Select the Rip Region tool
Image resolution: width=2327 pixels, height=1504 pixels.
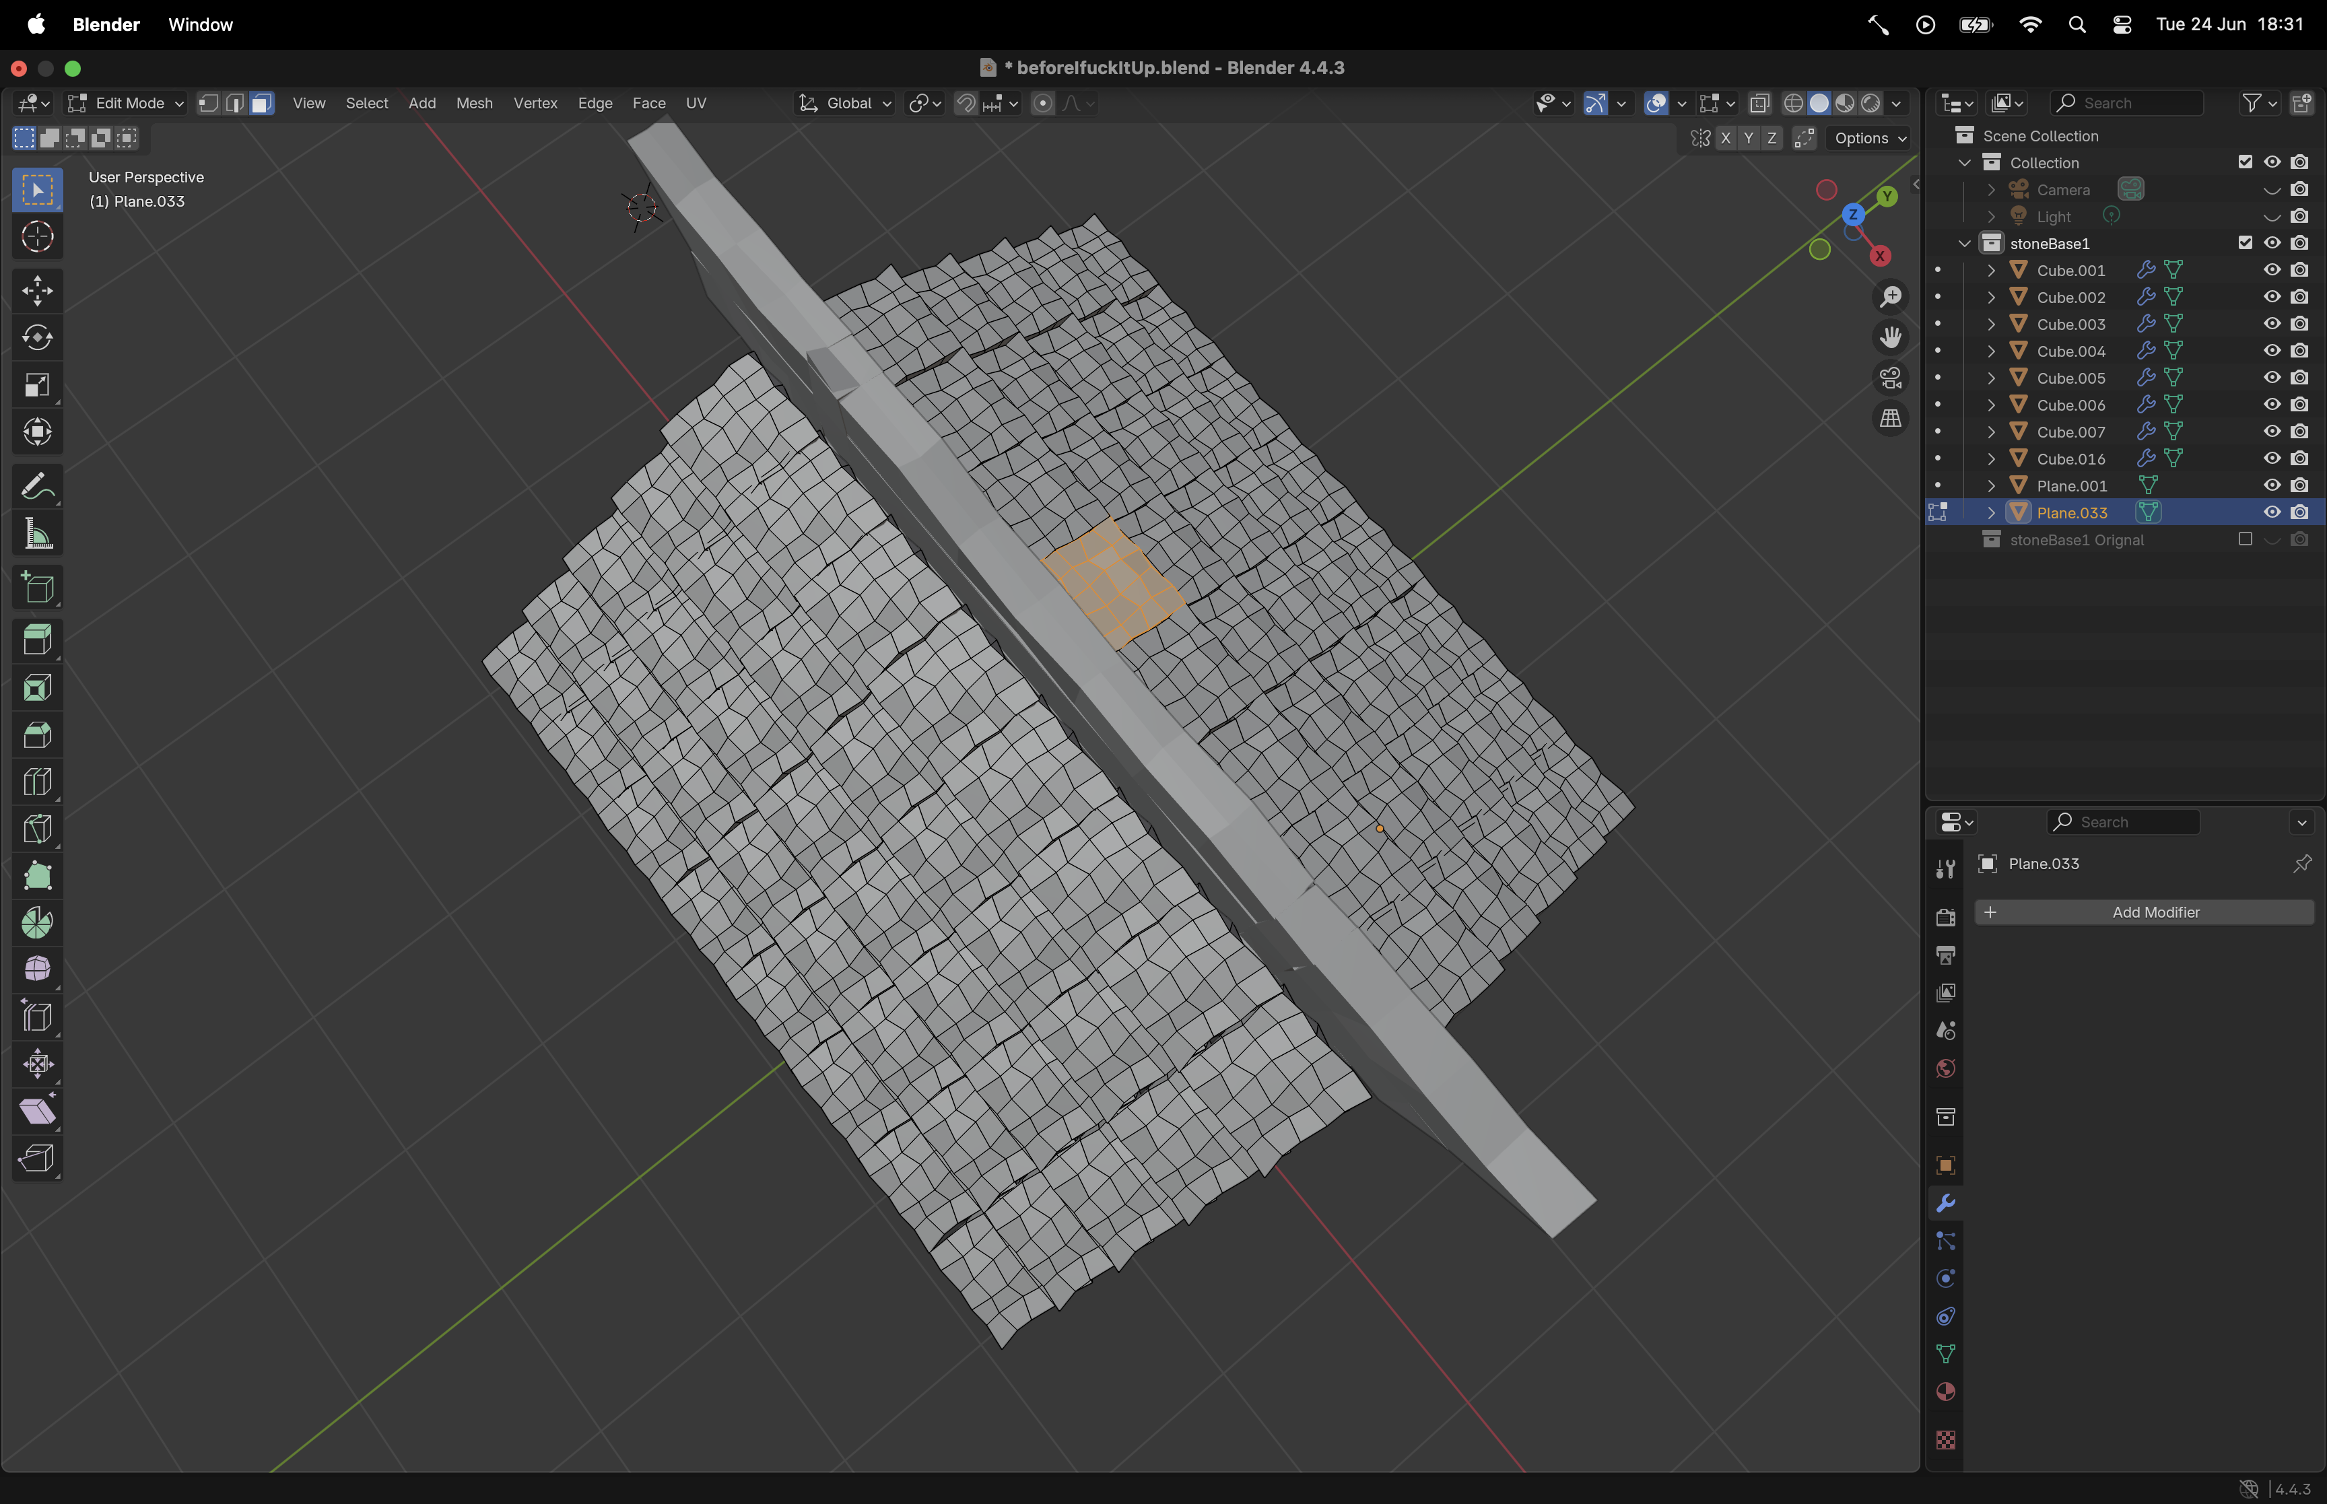click(37, 1157)
